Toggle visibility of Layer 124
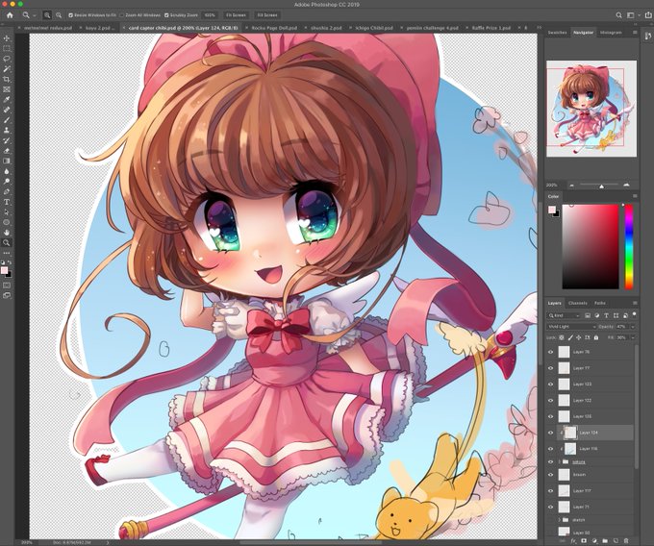 550,433
